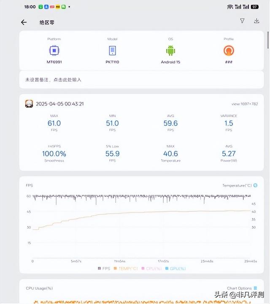The width and height of the screenshot is (270, 304).
Task: Tap the download export icon
Action: 256,21
